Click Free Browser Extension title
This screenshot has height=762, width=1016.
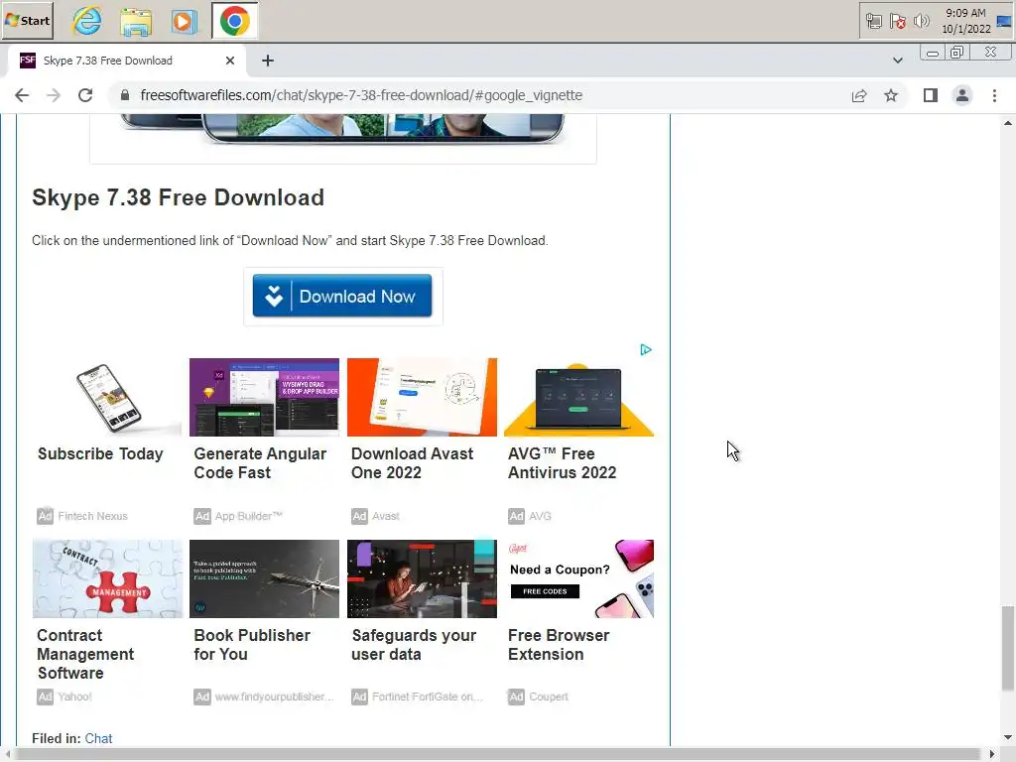[x=559, y=645]
